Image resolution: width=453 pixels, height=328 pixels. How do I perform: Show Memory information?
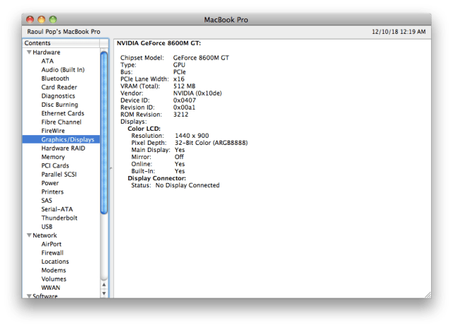click(53, 157)
